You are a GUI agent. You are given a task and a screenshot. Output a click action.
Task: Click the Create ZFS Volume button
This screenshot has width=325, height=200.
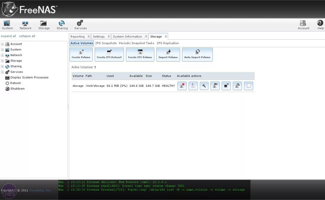click(x=140, y=55)
